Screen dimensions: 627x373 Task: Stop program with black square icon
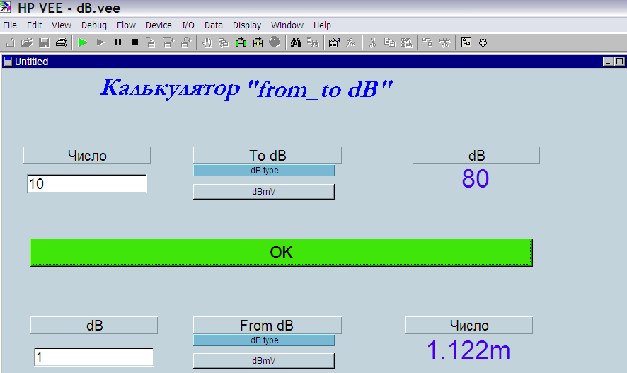135,42
